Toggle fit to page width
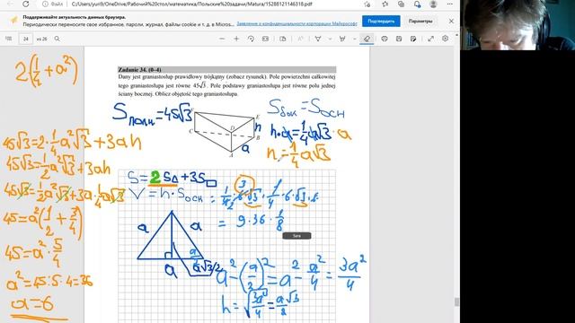 pyautogui.click(x=266, y=39)
